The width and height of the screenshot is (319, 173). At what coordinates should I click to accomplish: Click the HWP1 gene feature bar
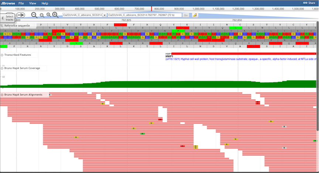click(244, 54)
